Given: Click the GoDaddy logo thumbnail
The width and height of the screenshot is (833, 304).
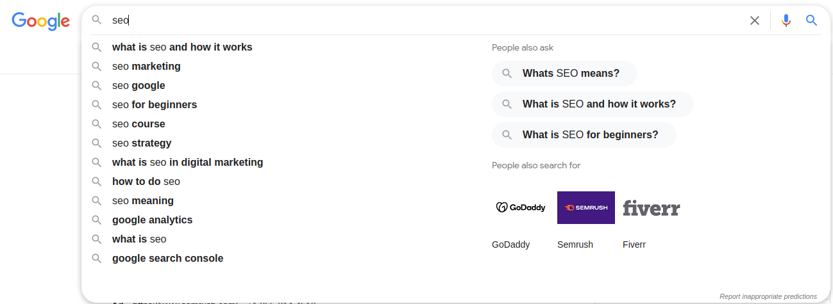Looking at the screenshot, I should (521, 207).
